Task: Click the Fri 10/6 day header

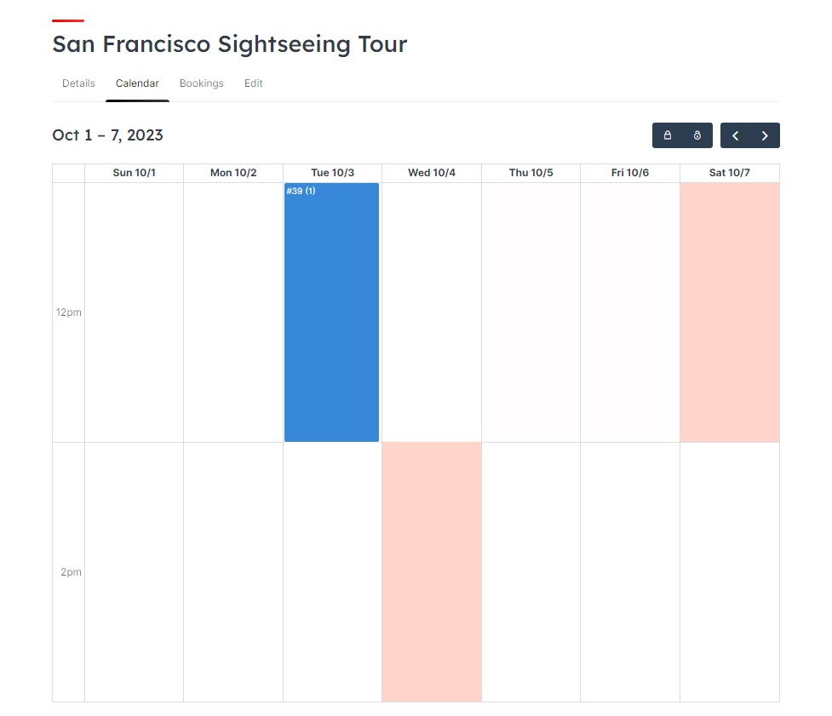Action: (630, 173)
